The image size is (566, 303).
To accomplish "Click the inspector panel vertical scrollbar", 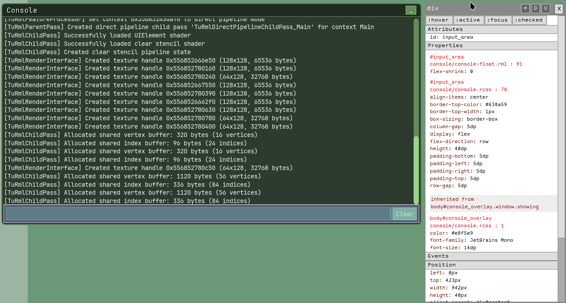I will tap(561, 132).
